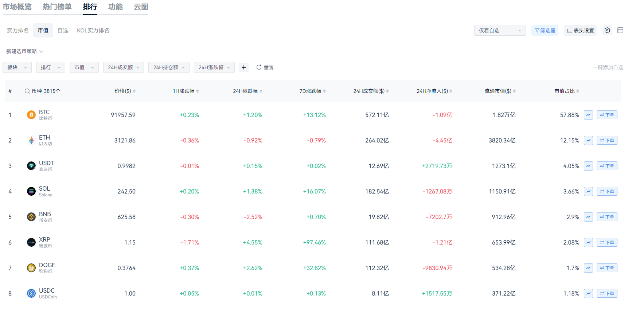Expand the 24H成交额 filter dropdown
This screenshot has width=632, height=309.
point(124,67)
